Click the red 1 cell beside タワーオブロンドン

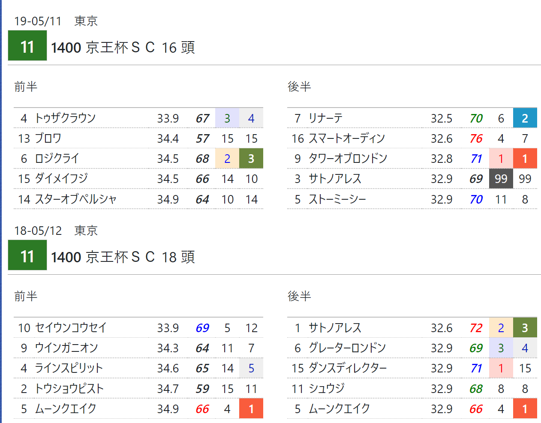coord(525,159)
